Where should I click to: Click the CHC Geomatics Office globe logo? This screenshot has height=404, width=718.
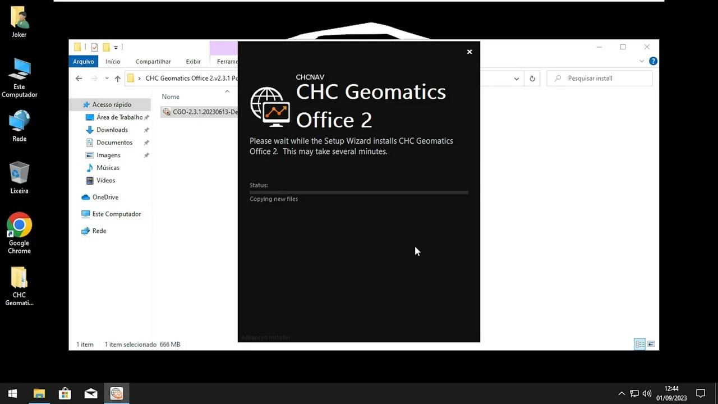(270, 107)
